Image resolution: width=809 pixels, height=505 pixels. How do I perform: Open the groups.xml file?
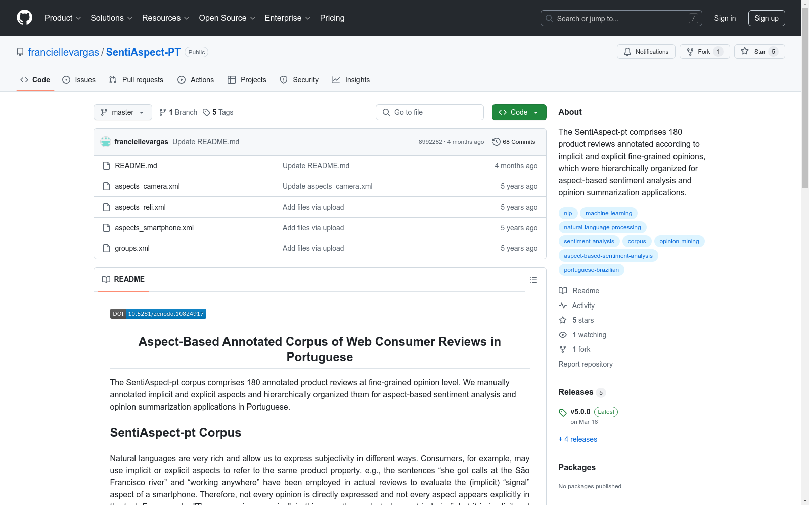[x=132, y=248]
